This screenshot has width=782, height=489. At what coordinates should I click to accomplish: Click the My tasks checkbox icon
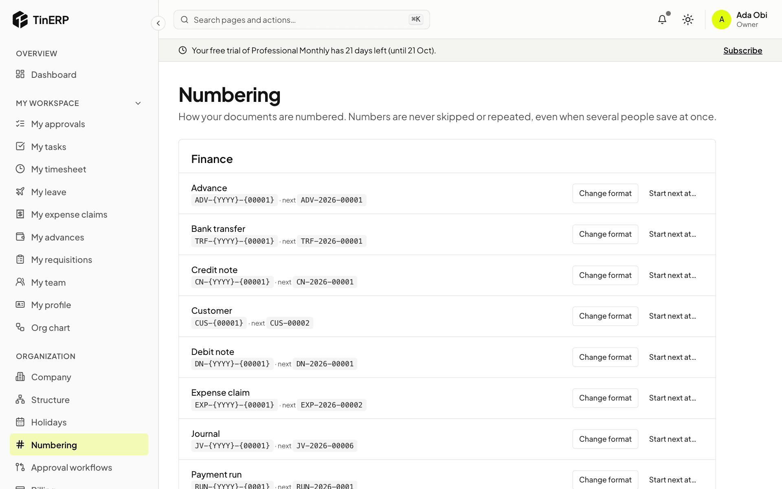tap(20, 146)
